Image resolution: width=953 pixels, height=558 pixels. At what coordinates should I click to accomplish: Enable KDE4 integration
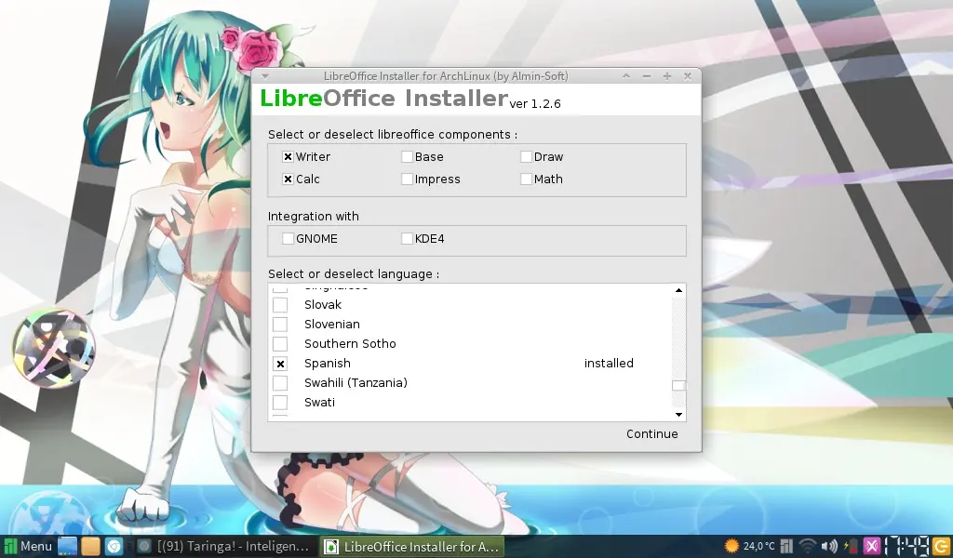click(407, 239)
